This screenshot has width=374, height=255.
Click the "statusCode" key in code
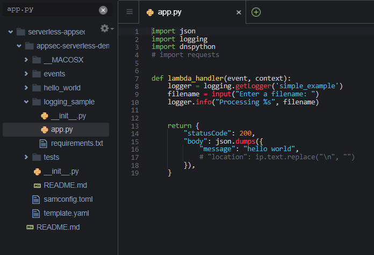pos(207,133)
